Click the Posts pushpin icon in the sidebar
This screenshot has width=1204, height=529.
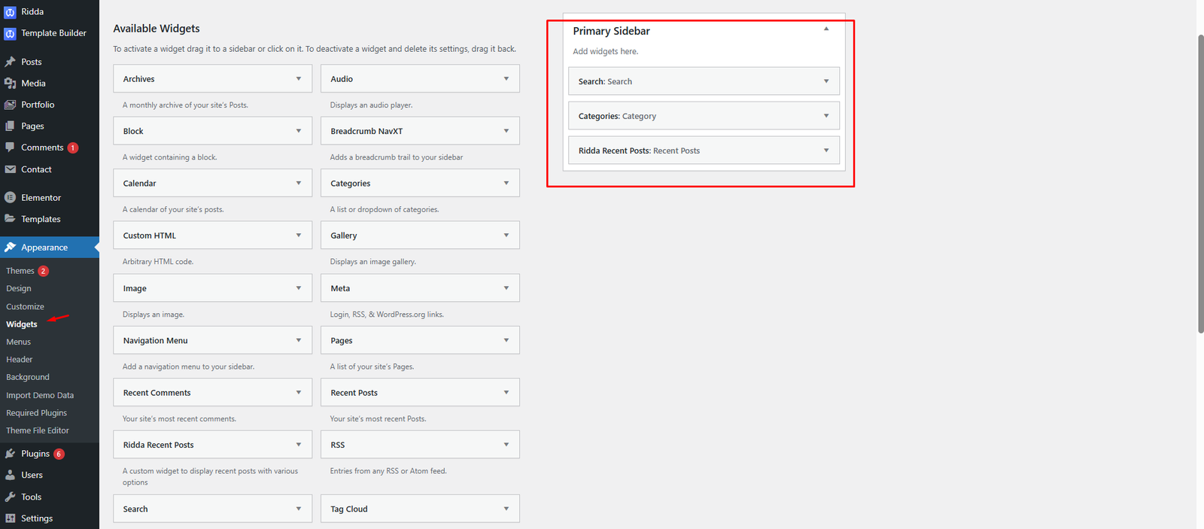tap(10, 62)
